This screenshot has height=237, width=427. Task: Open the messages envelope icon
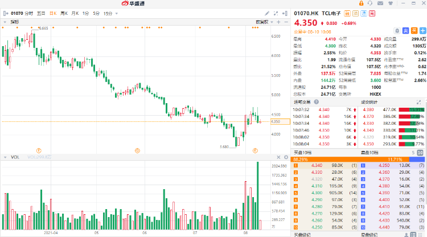point(380,3)
